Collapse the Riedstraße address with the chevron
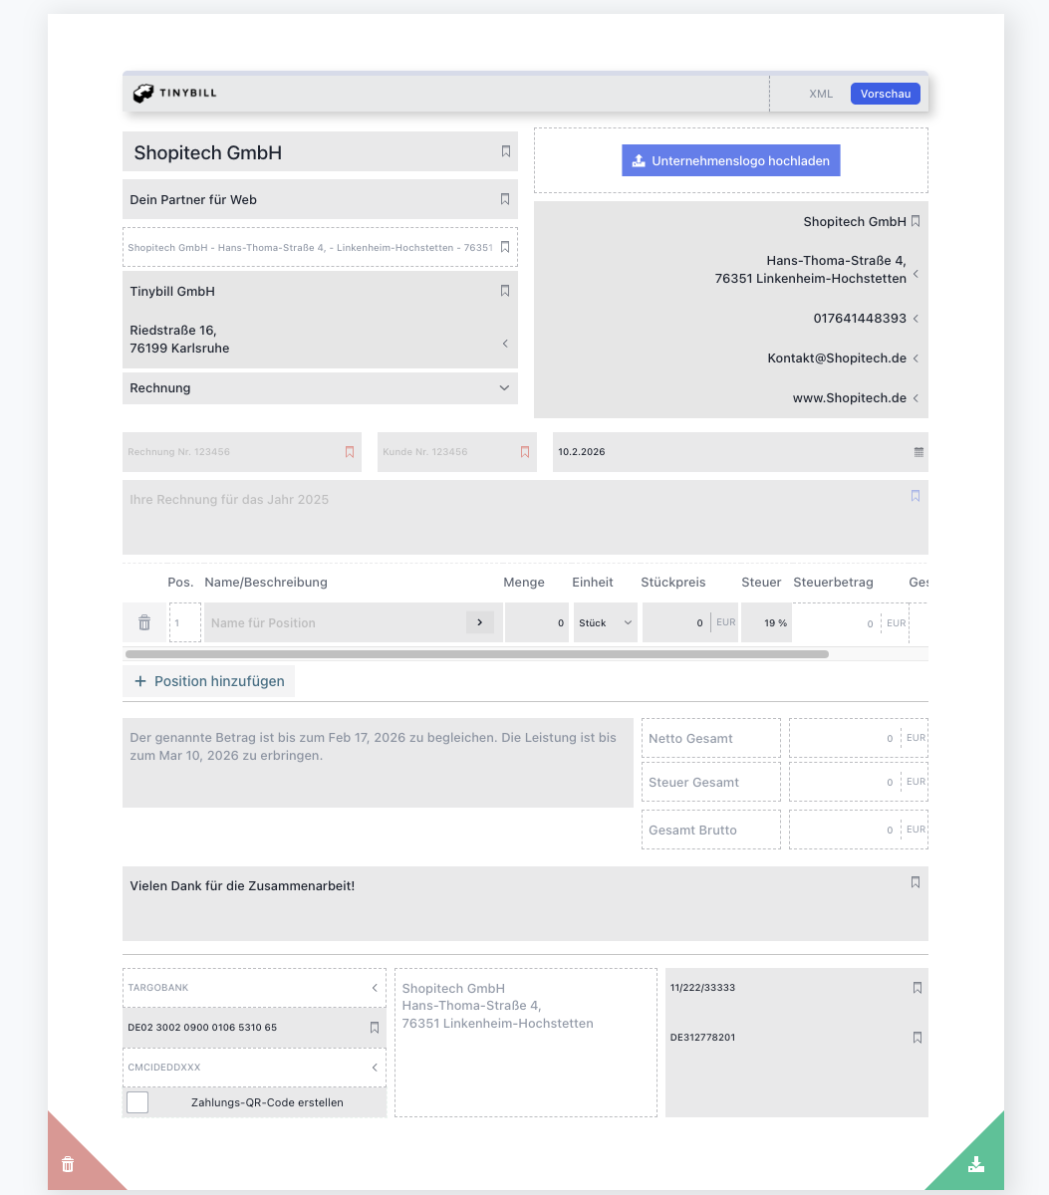The width and height of the screenshot is (1049, 1195). point(505,343)
